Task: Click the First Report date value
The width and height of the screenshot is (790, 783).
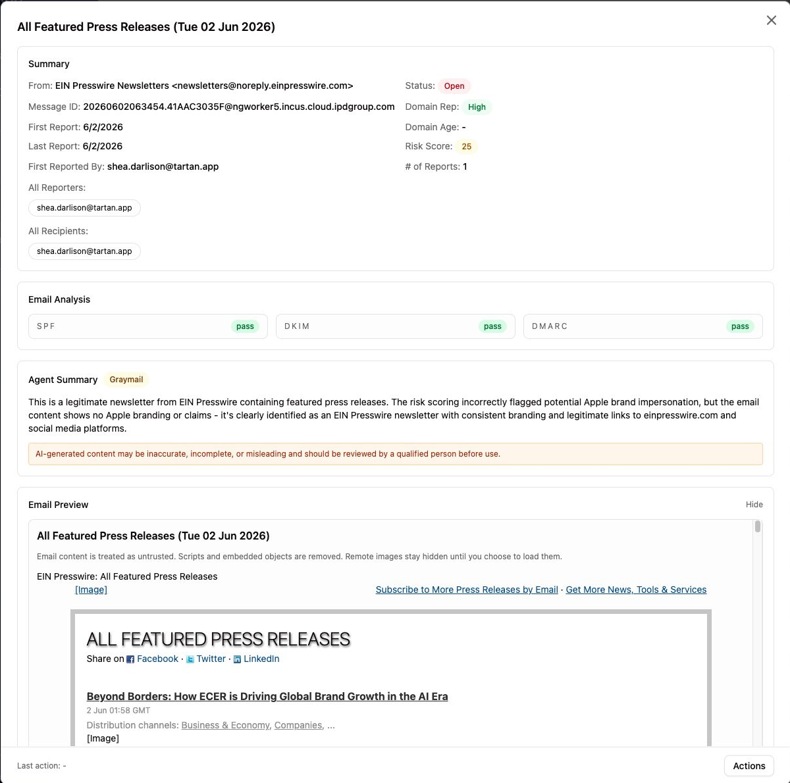Action: pyautogui.click(x=103, y=127)
